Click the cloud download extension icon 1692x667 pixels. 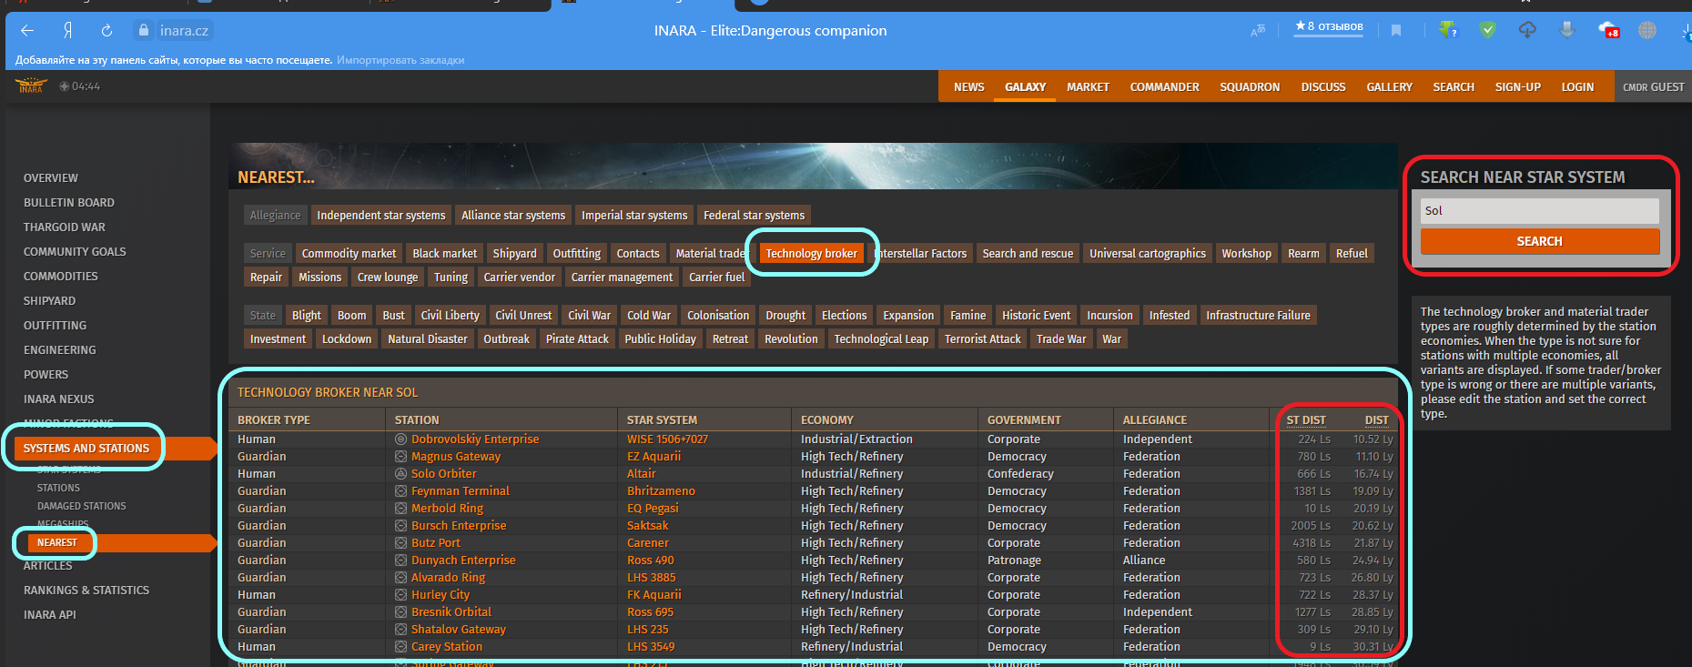coord(1527,30)
